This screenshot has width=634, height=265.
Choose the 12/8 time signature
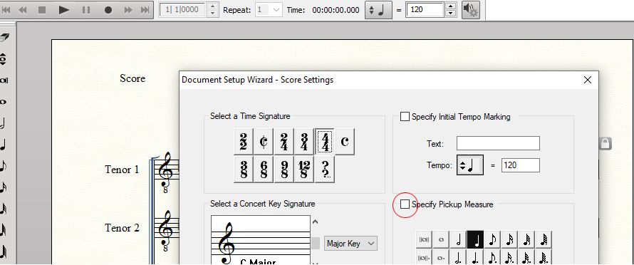[x=304, y=170]
